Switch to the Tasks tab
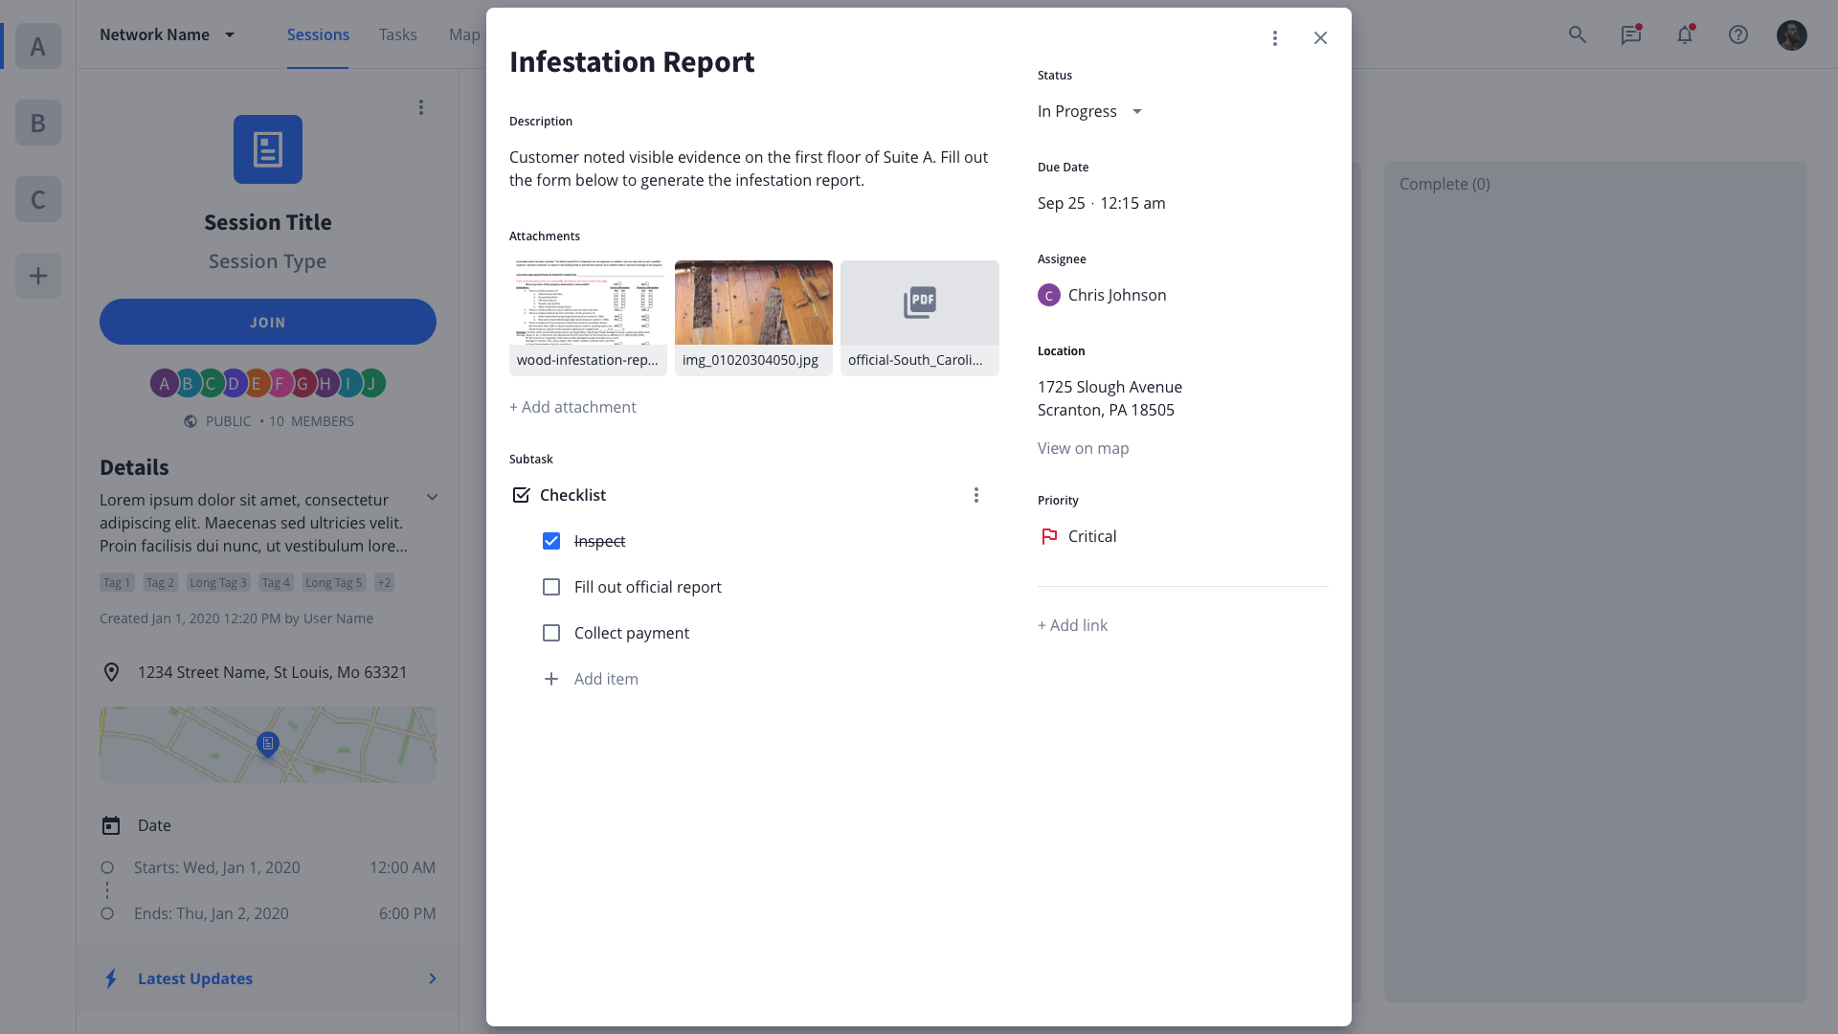Image resolution: width=1838 pixels, height=1034 pixels. coord(397,34)
